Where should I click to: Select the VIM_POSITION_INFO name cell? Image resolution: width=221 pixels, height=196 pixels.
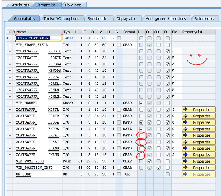tap(39, 168)
